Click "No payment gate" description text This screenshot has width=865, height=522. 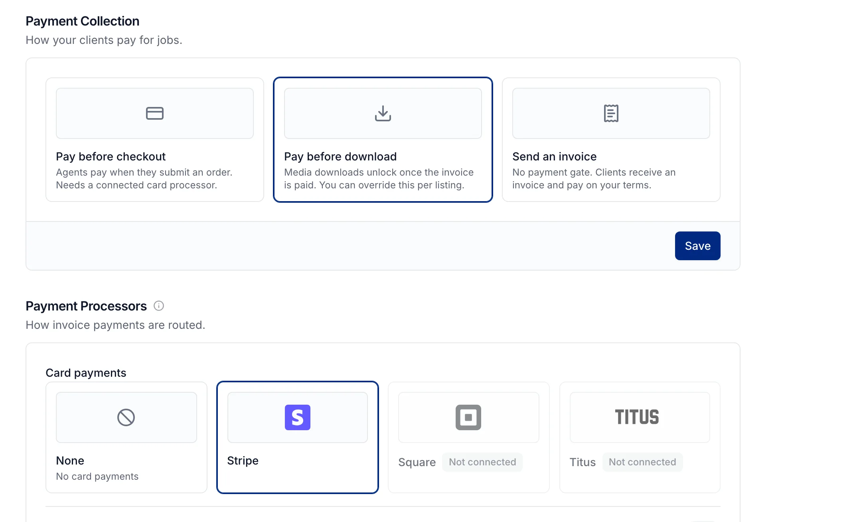[x=594, y=179]
